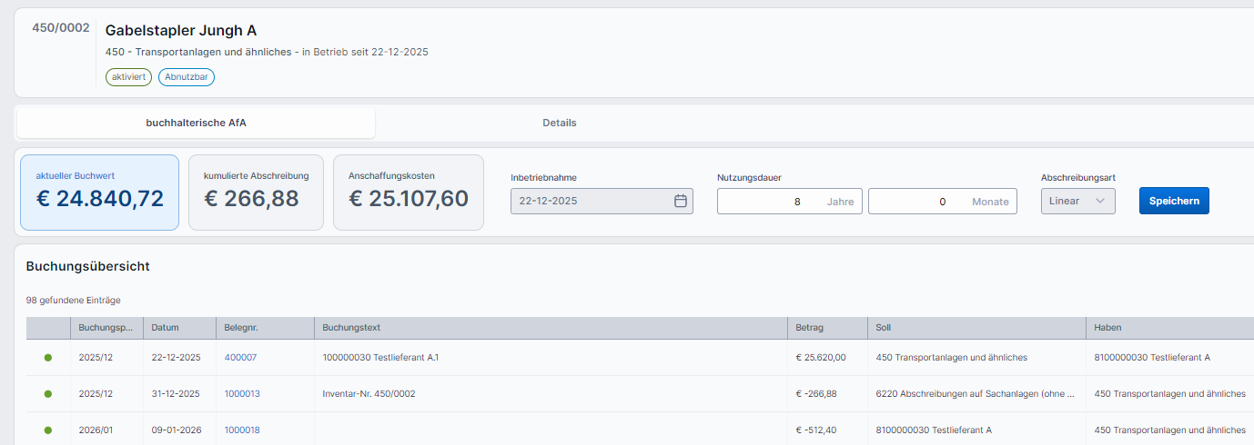Select the kumulierte Abschreibung card
This screenshot has width=1254, height=445.
256,193
